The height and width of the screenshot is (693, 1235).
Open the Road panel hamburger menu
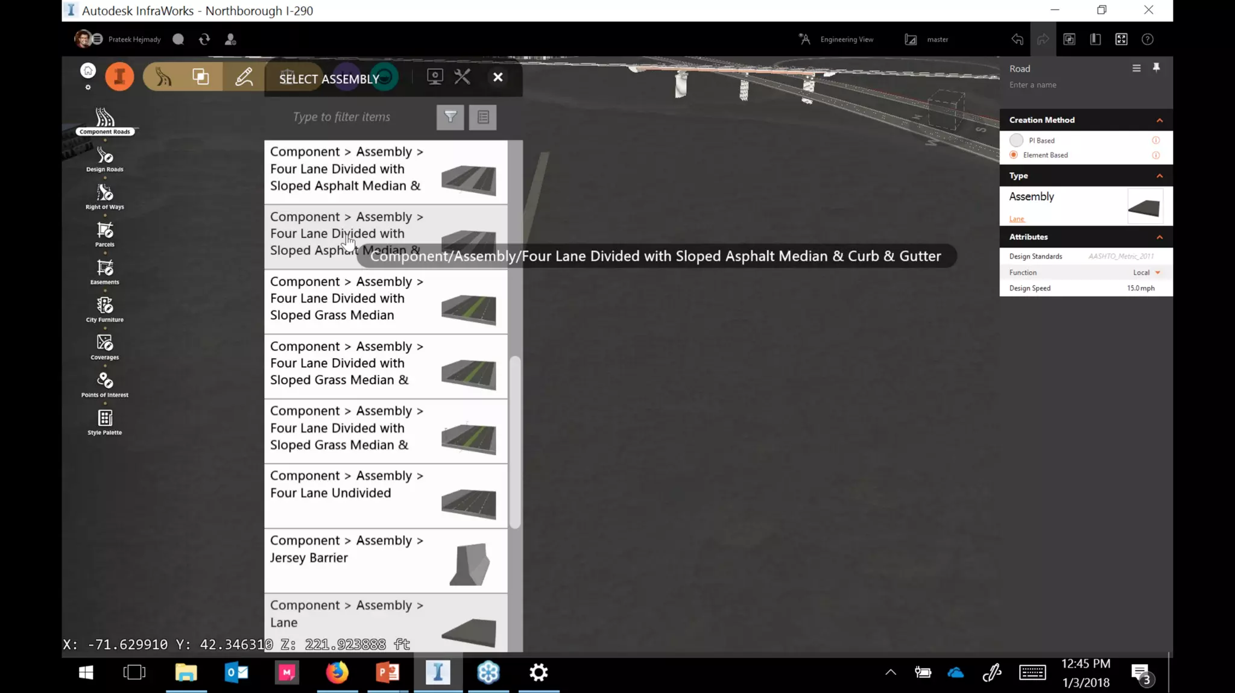coord(1137,68)
